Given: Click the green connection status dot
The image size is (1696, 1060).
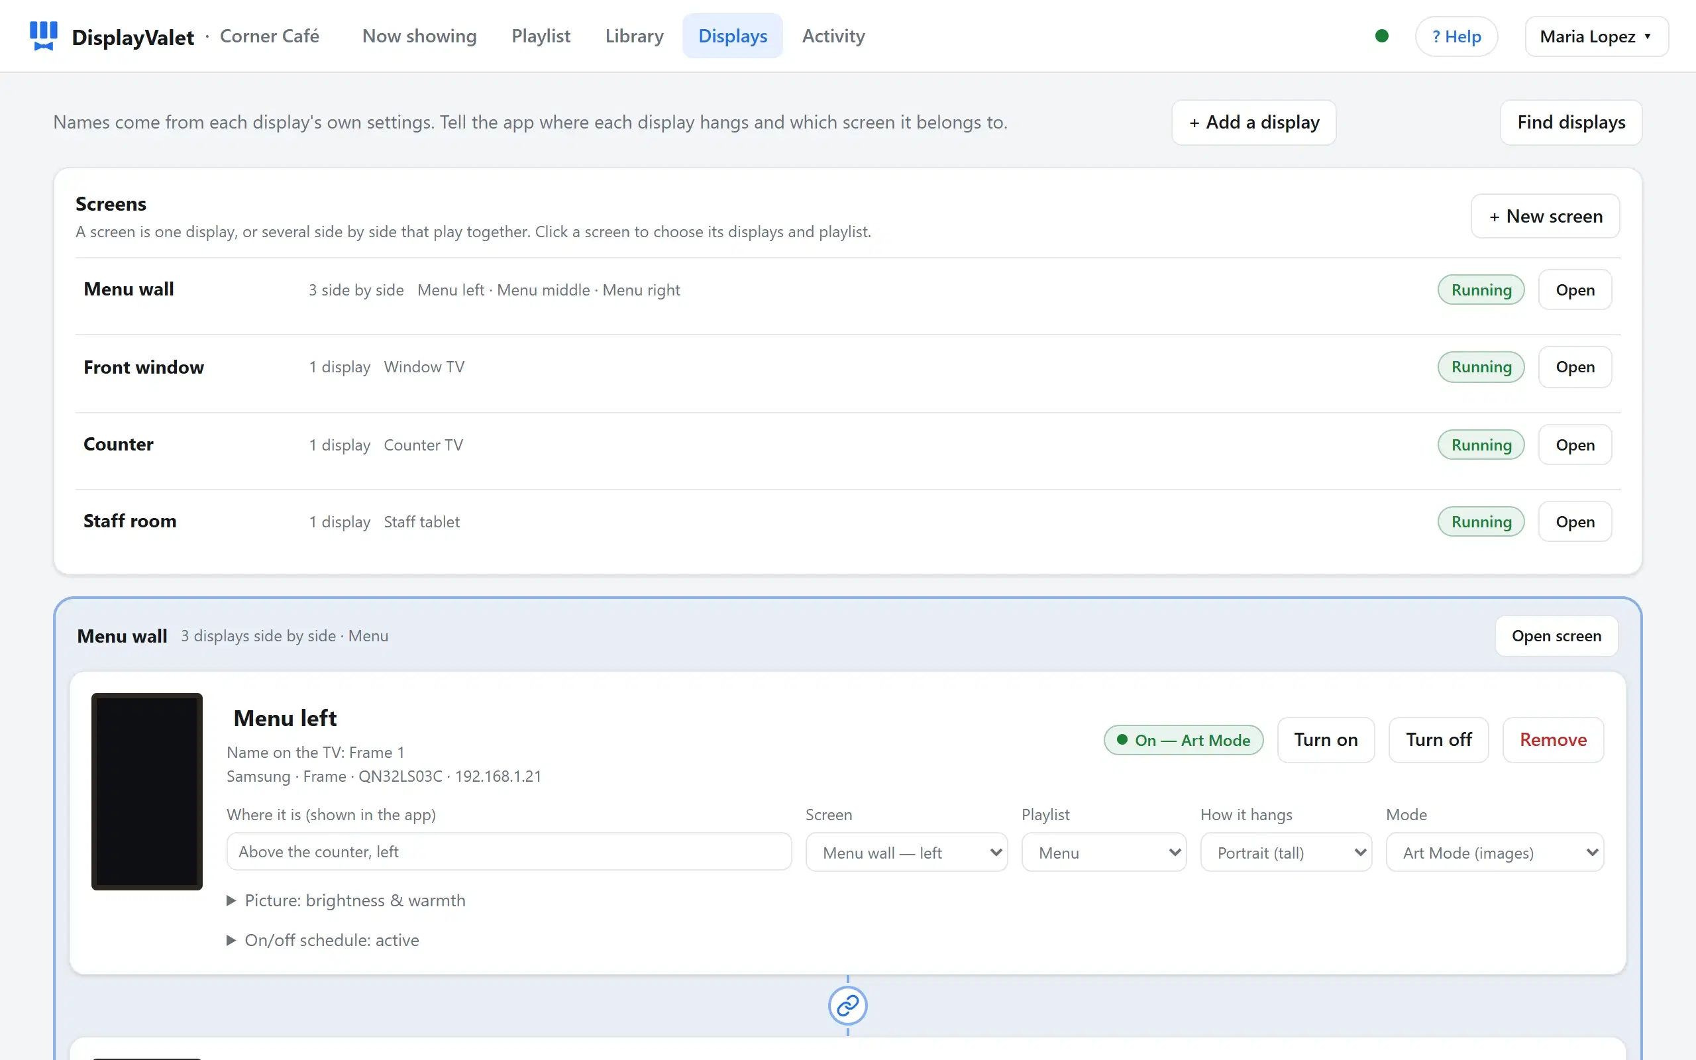Looking at the screenshot, I should tap(1381, 36).
